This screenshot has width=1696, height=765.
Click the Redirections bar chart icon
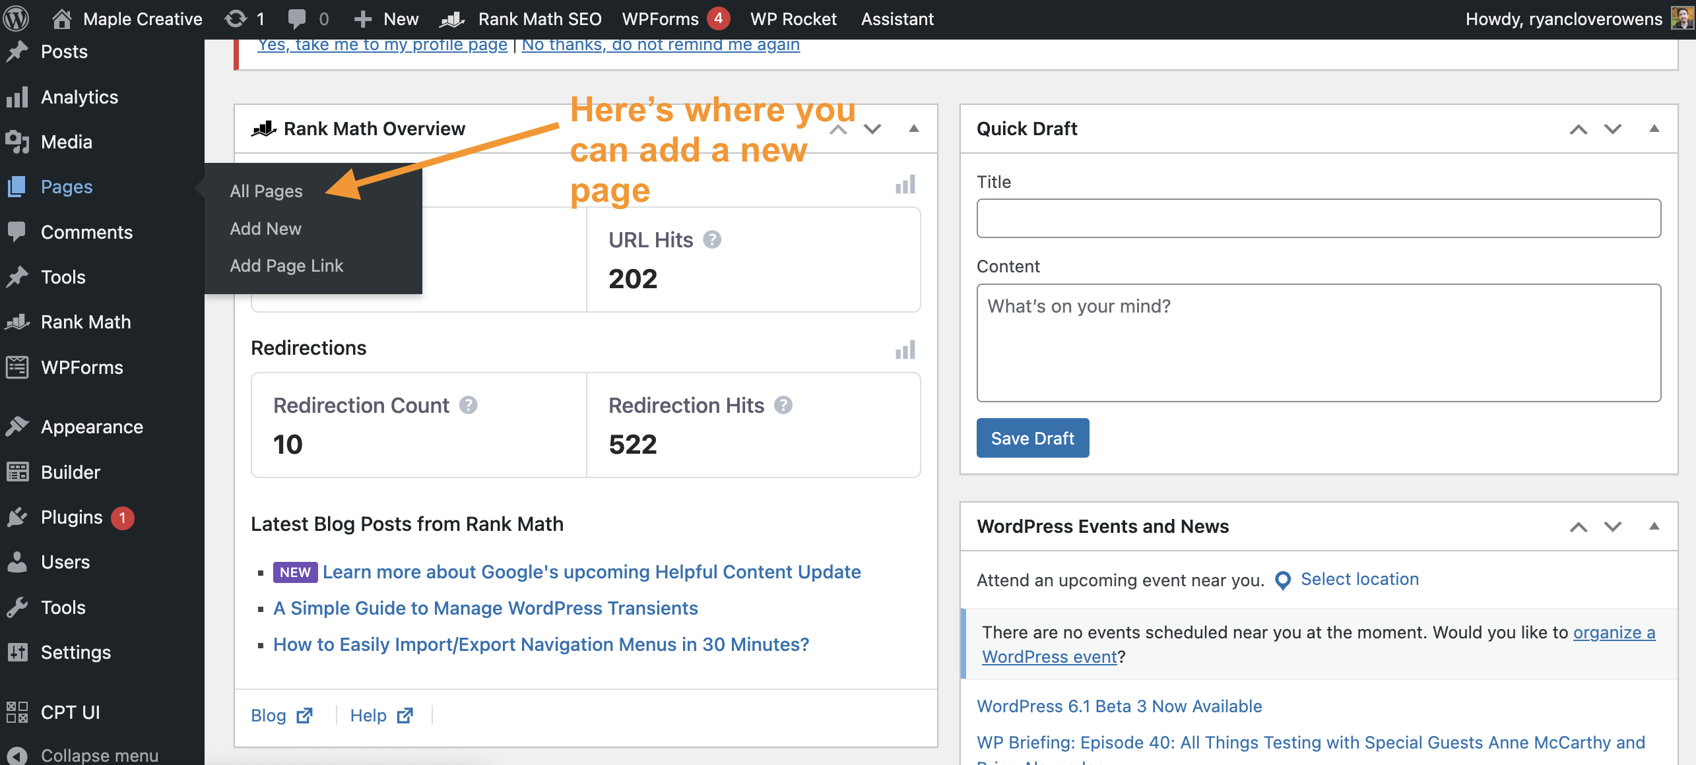tap(905, 350)
